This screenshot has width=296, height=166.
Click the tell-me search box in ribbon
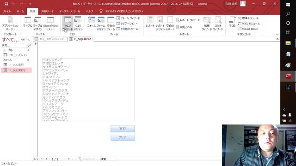coord(124,11)
